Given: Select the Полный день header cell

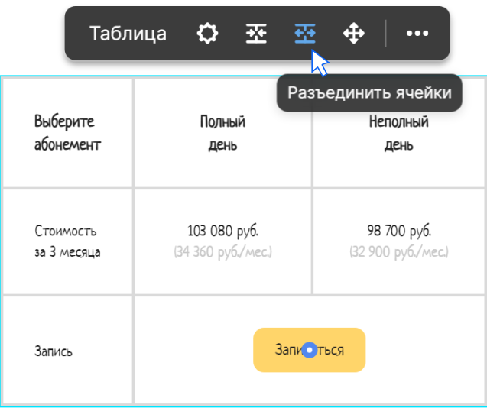Looking at the screenshot, I should (x=222, y=133).
